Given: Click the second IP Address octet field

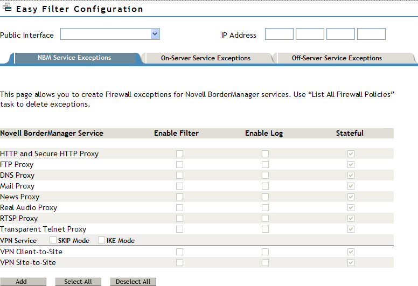Looking at the screenshot, I should pyautogui.click(x=310, y=34).
